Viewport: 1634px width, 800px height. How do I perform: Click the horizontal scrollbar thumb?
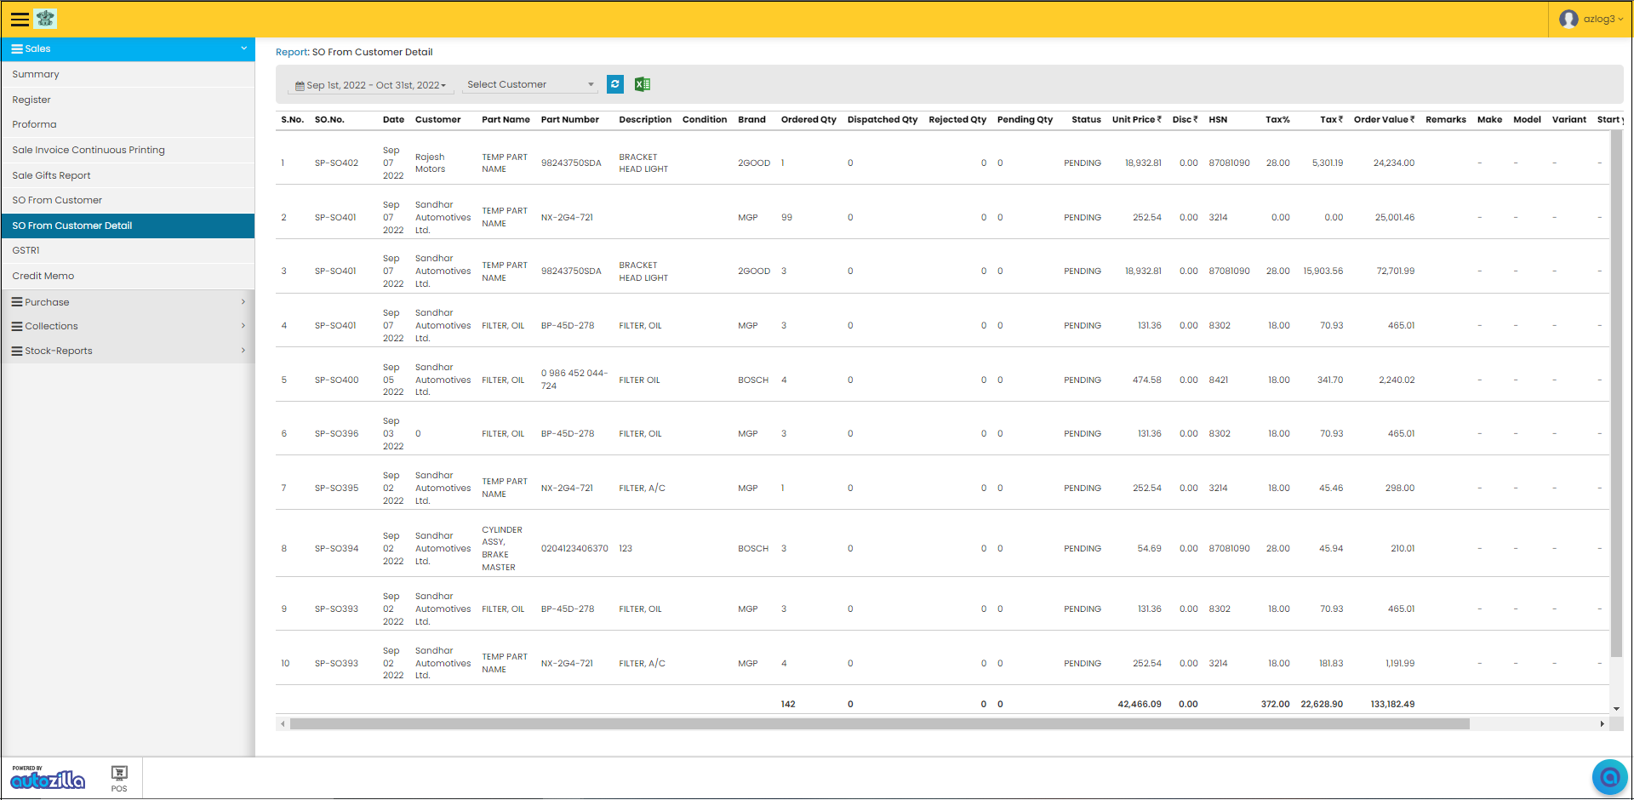coord(879,724)
